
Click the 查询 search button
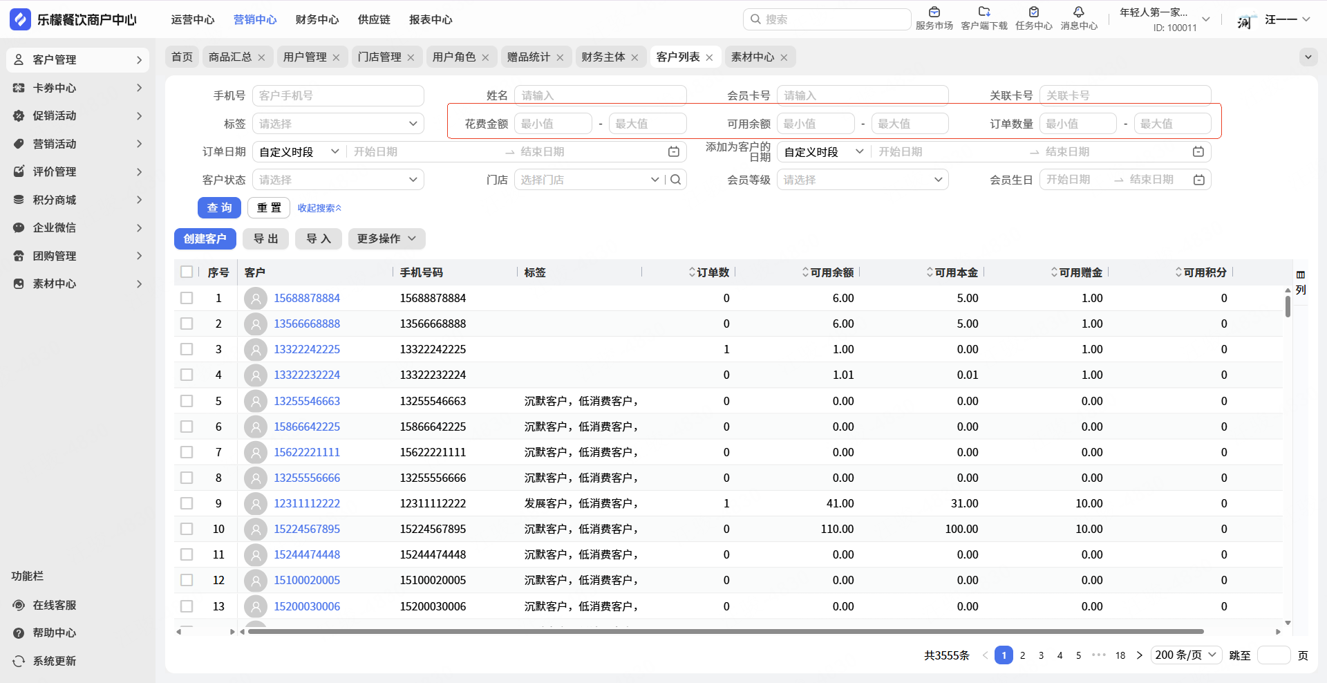pos(219,207)
